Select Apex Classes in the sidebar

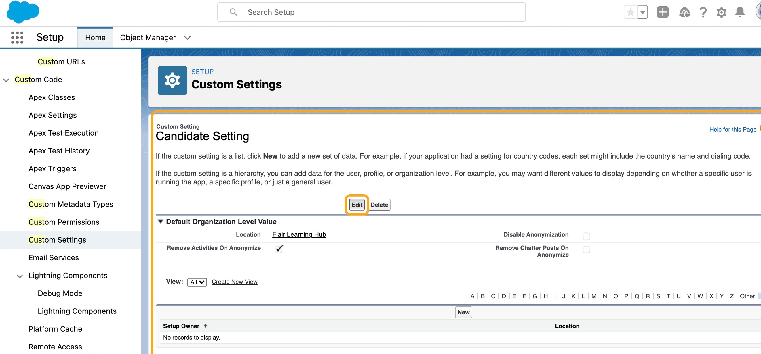(52, 97)
